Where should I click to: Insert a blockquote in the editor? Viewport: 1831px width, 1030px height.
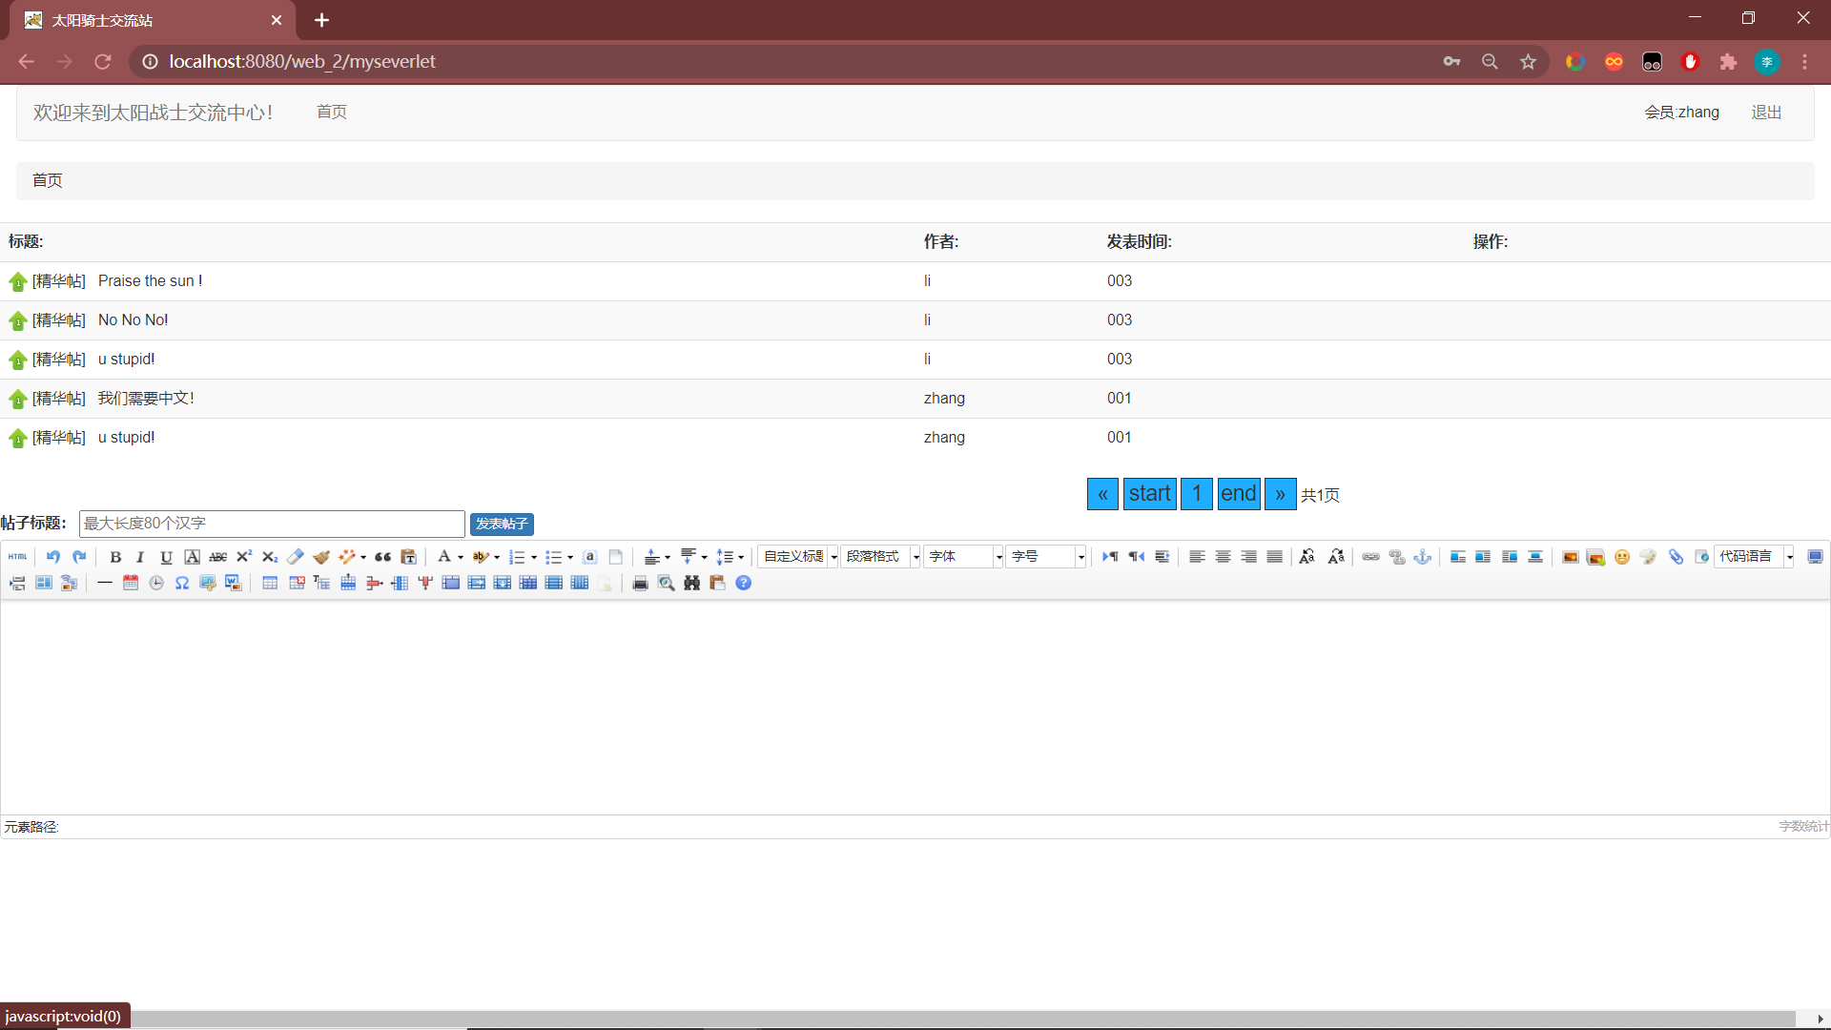coord(382,557)
